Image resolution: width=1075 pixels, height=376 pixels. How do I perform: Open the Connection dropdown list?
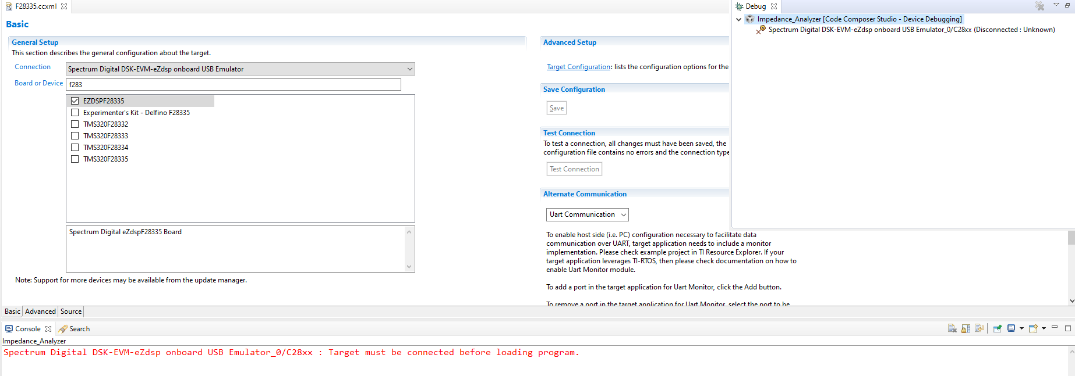(x=409, y=69)
